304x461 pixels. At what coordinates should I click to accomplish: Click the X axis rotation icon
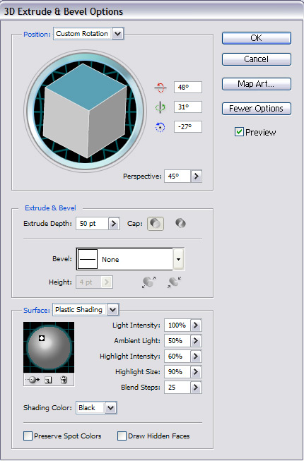click(160, 88)
